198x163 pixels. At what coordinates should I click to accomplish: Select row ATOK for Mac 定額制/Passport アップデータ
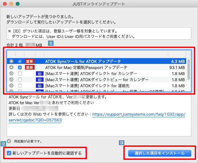tap(96, 67)
